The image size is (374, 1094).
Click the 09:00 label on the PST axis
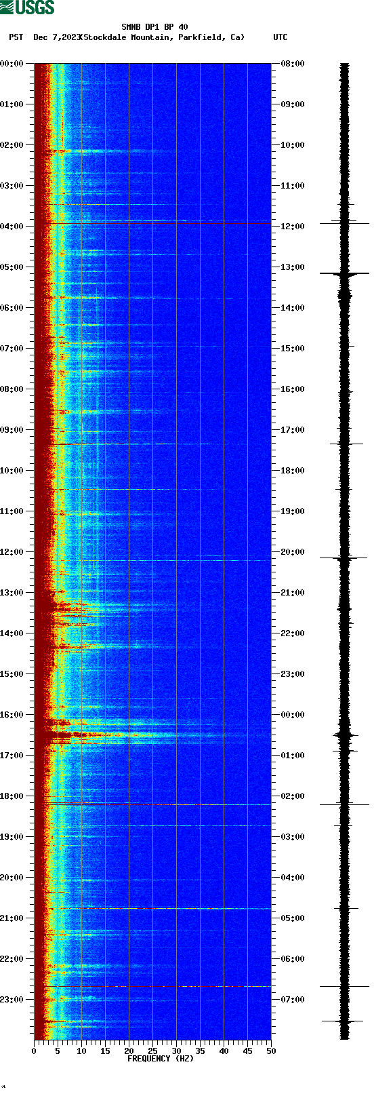pyautogui.click(x=12, y=430)
